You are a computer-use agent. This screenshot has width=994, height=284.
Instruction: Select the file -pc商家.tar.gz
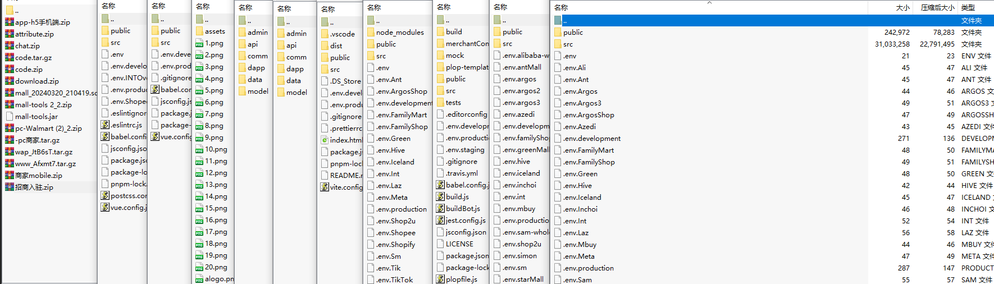(37, 140)
